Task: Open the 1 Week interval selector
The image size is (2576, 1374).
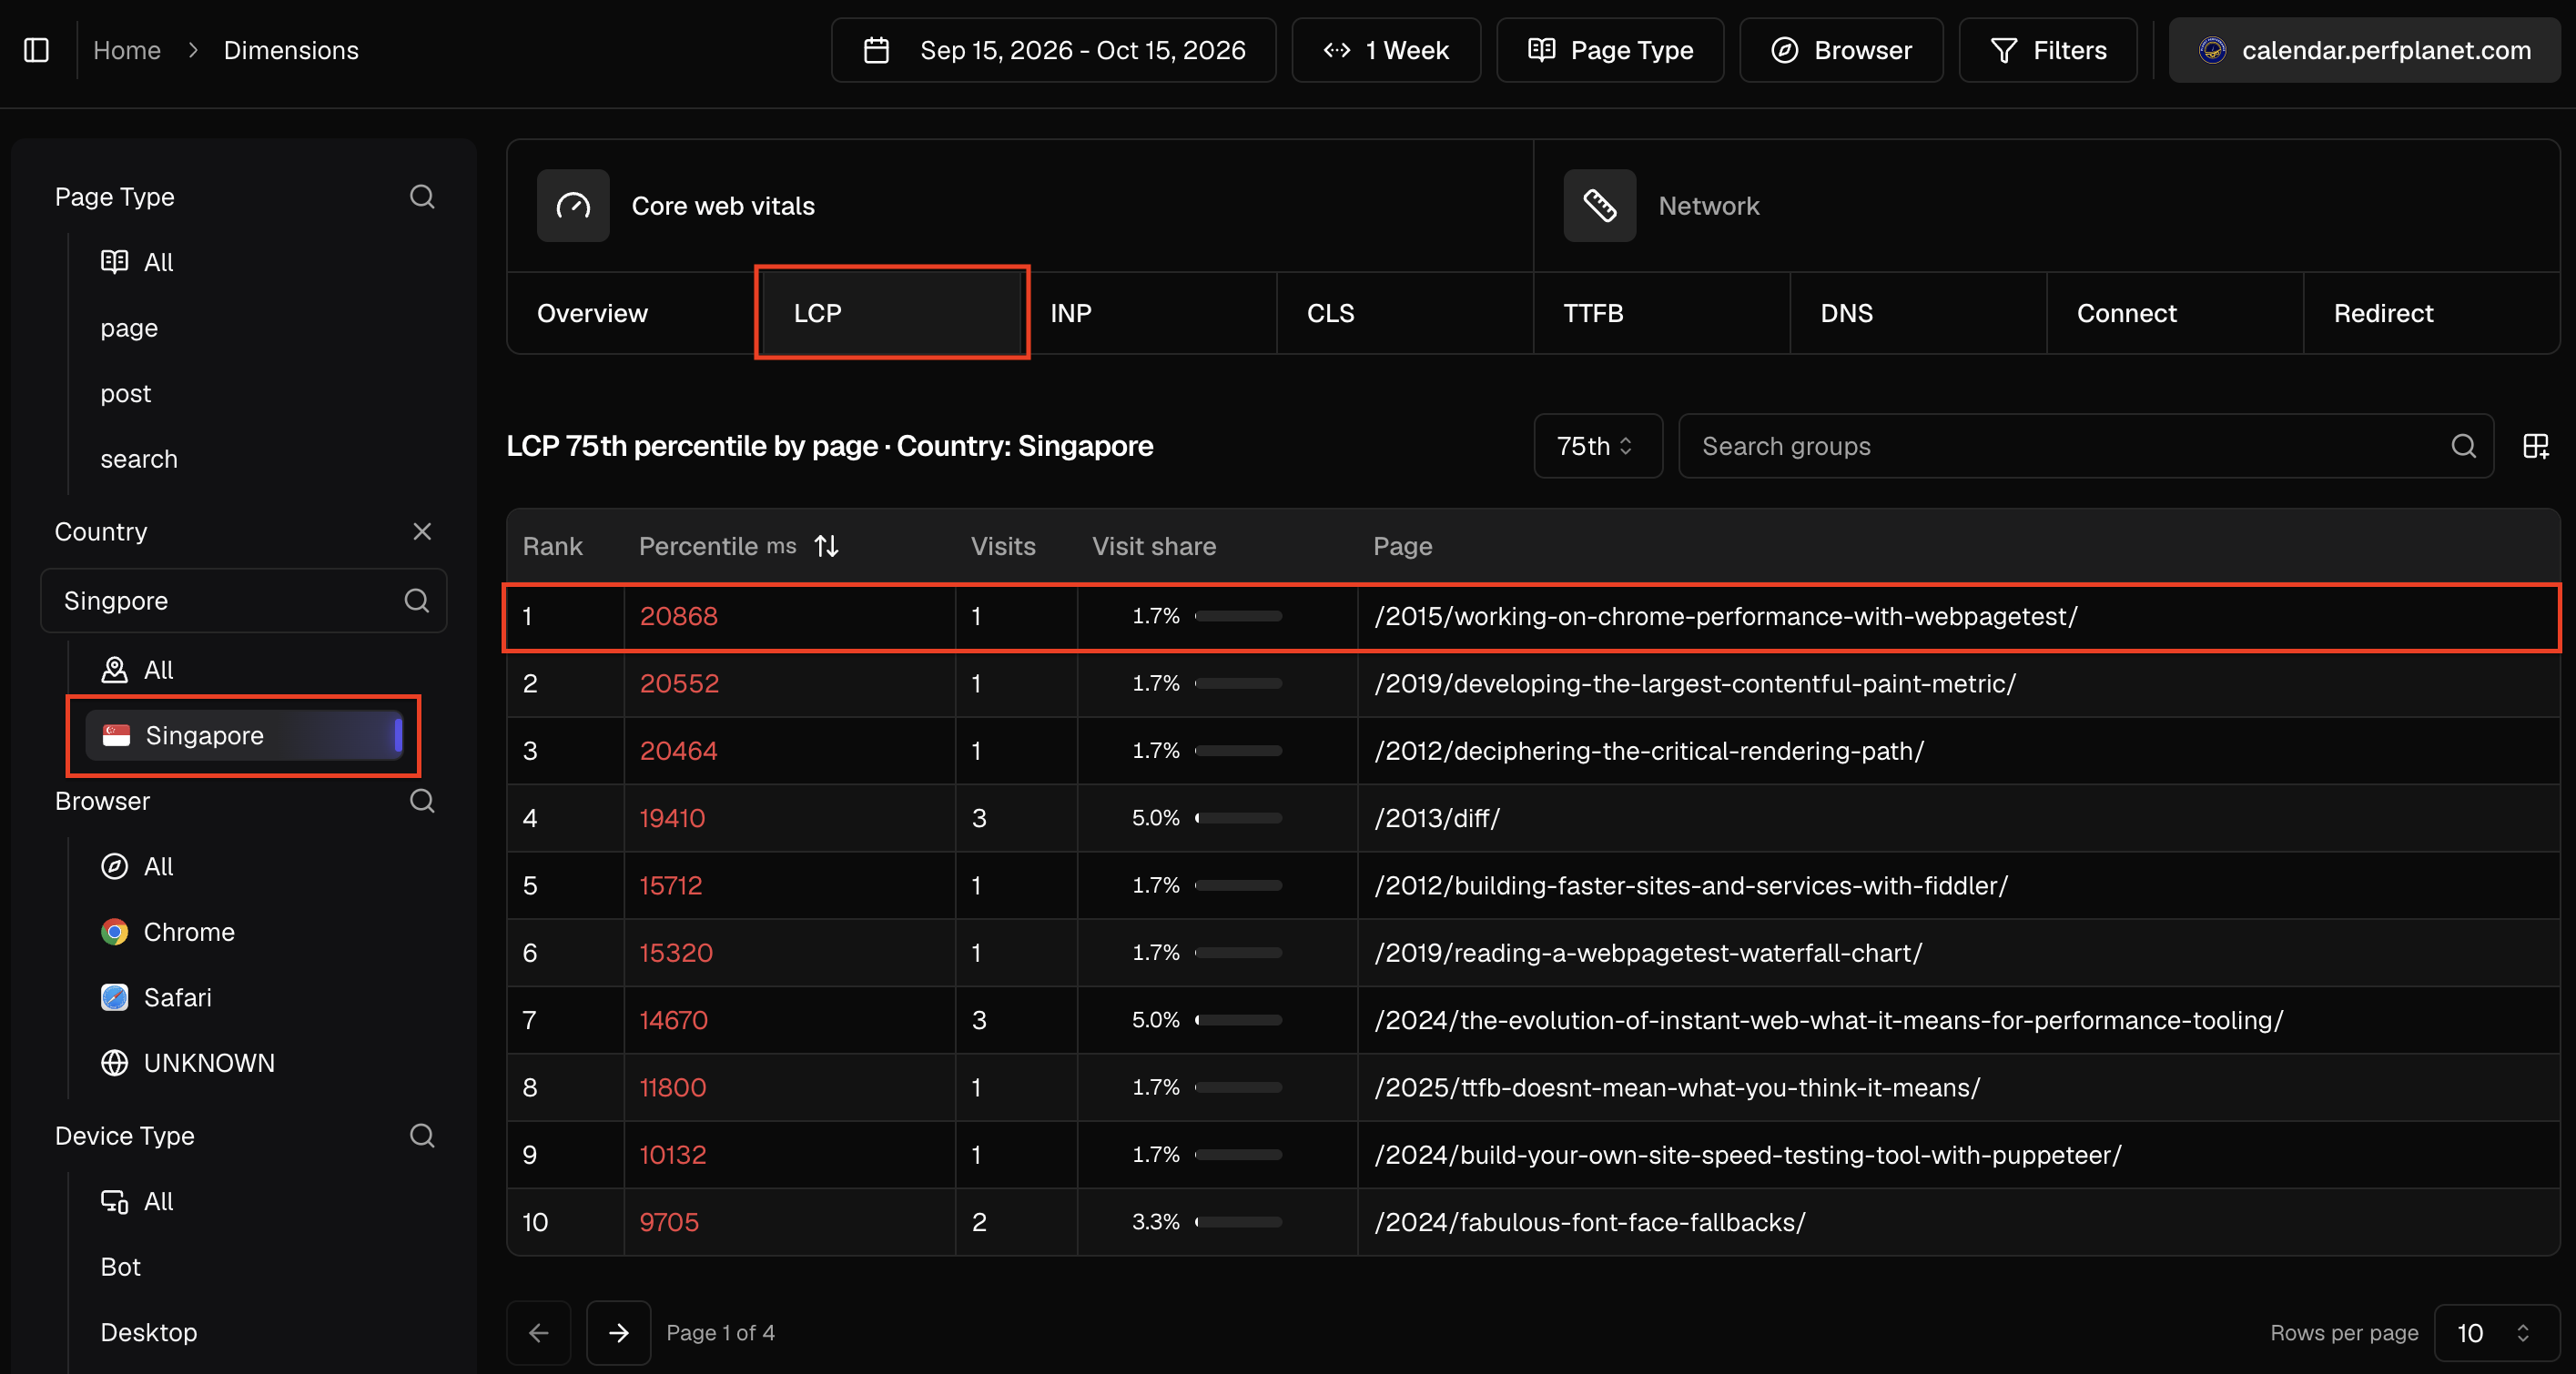Action: [1386, 50]
